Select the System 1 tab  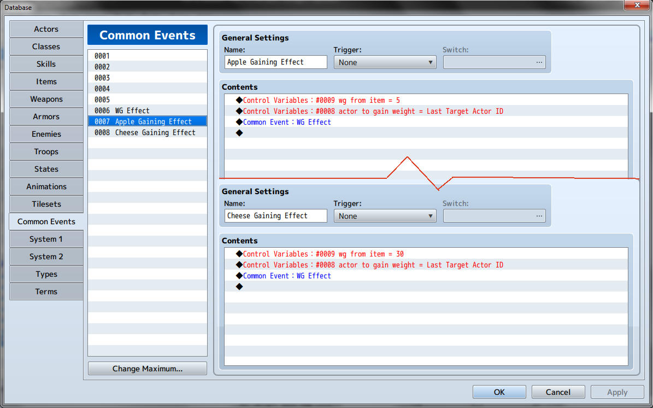point(46,239)
